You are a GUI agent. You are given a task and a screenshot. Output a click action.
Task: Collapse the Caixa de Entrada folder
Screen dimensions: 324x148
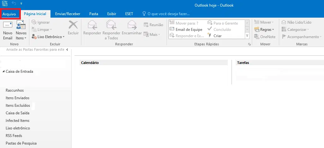[x=3, y=71]
